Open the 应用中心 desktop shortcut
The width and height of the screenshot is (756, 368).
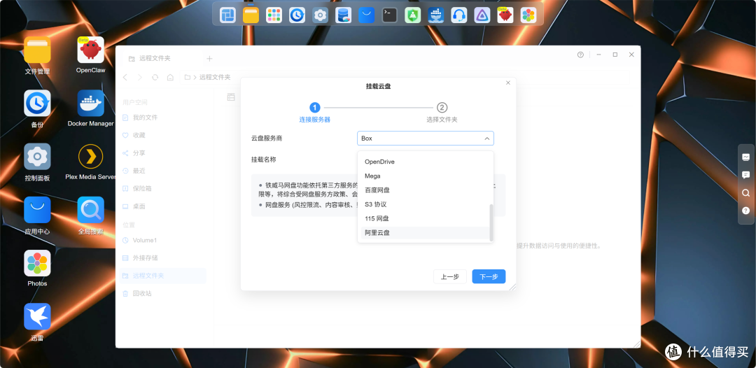point(37,215)
